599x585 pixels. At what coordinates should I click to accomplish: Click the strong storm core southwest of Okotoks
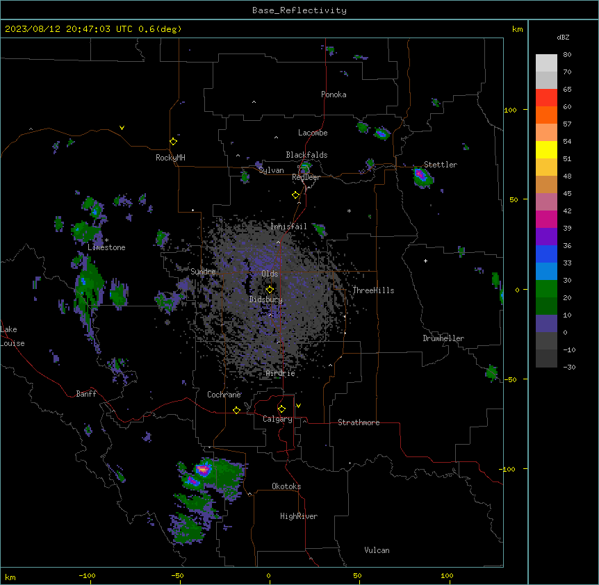203,470
